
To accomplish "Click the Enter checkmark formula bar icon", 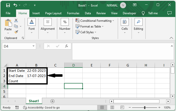I will pos(57,46).
